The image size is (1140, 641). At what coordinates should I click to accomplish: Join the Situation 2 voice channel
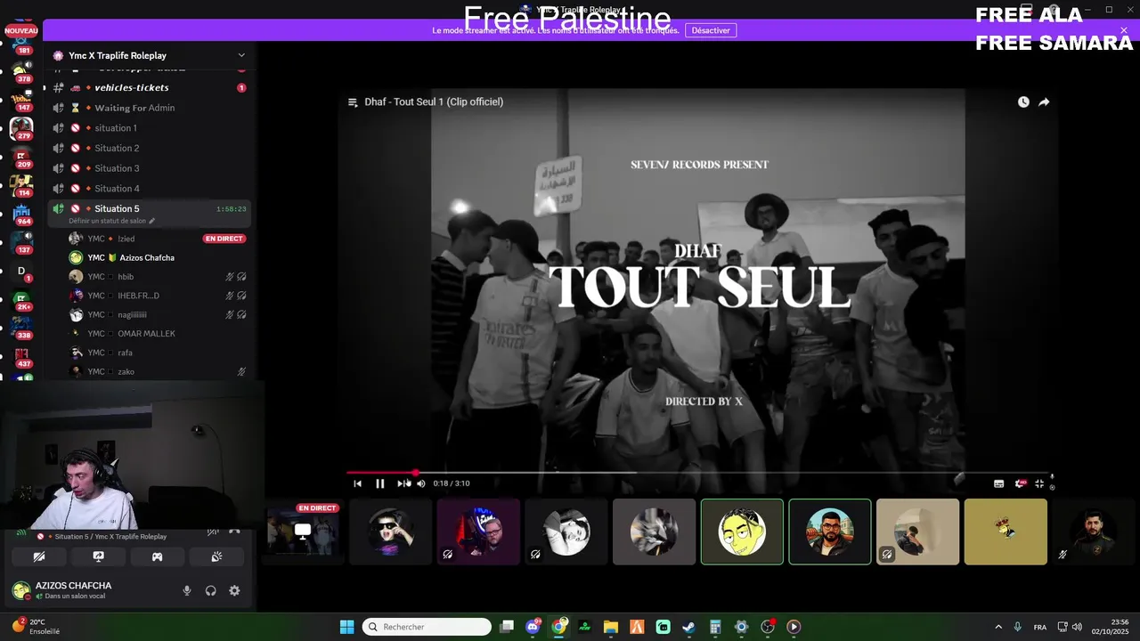tap(149, 148)
